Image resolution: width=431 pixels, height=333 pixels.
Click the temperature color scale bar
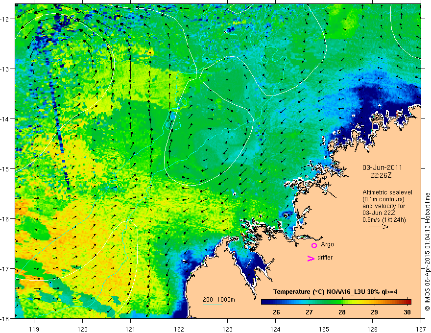[336, 302]
